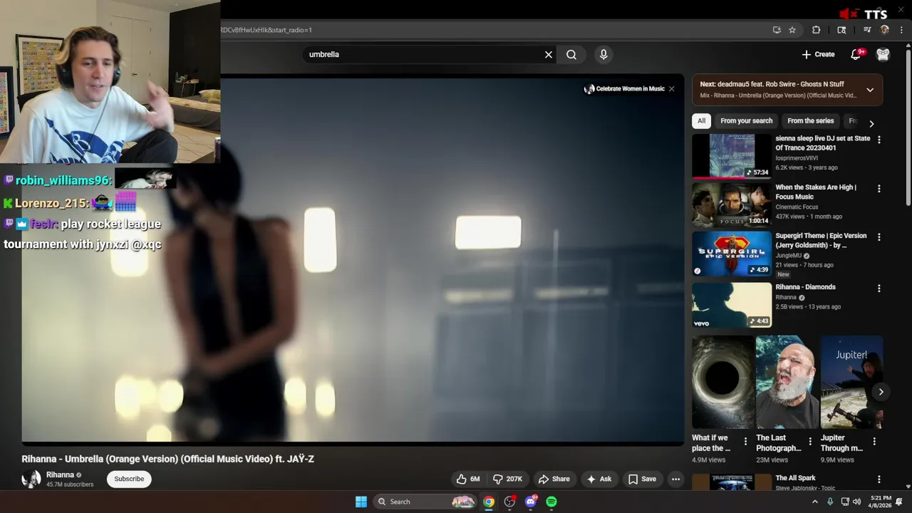Open The Last Photograph short thumbnail
This screenshot has height=513, width=912.
(x=787, y=382)
